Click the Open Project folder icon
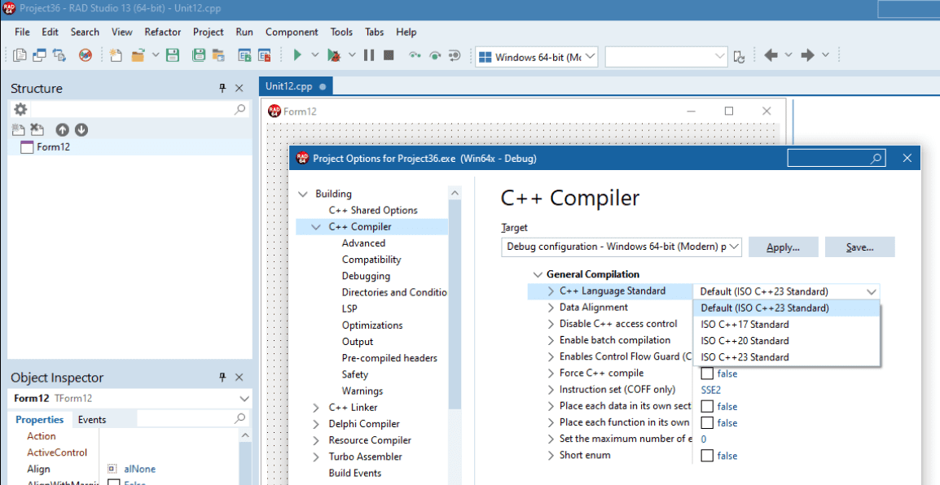940x485 pixels. point(217,55)
